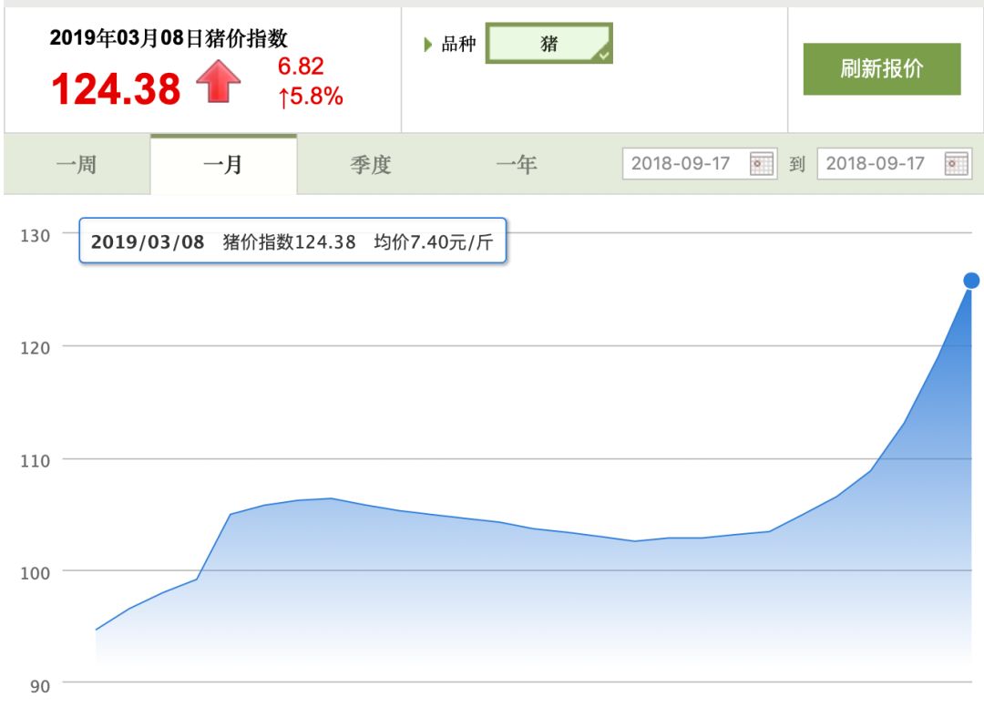Click the 90 y-axis label
This screenshot has width=984, height=708.
40,686
